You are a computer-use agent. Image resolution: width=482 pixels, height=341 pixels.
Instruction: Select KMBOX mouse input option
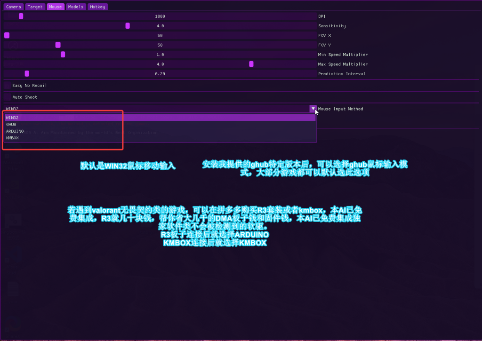(x=160, y=138)
